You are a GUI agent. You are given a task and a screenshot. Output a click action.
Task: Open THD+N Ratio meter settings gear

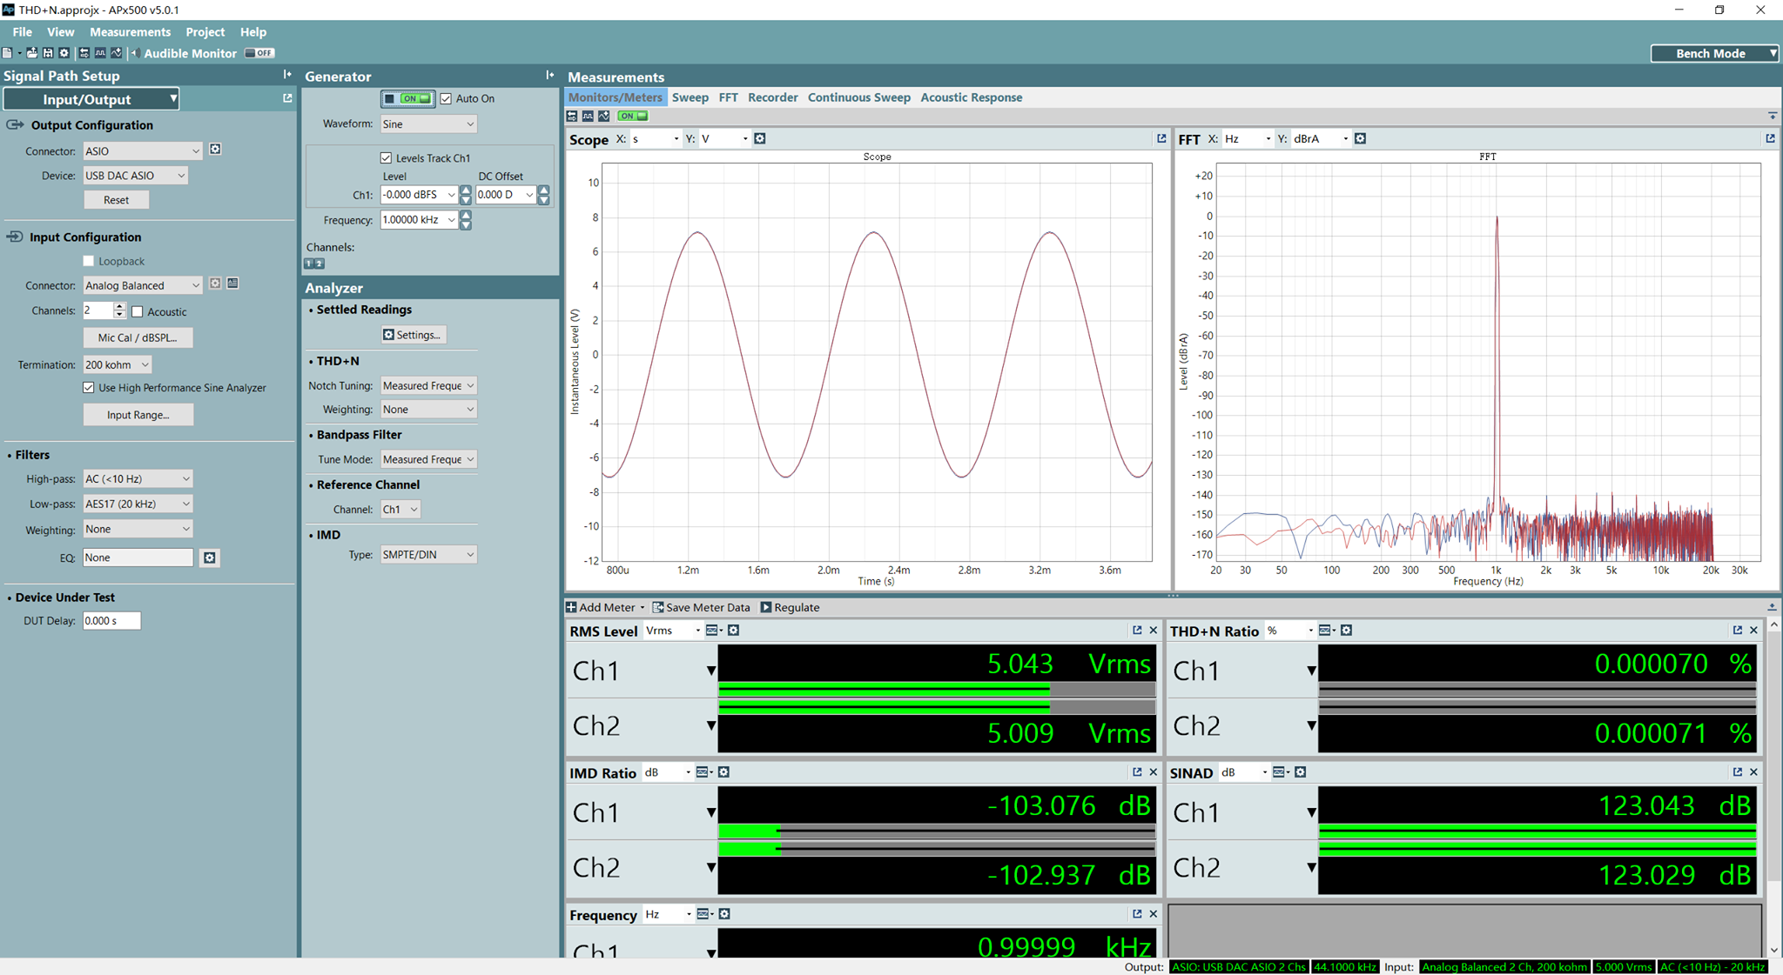pos(1346,631)
